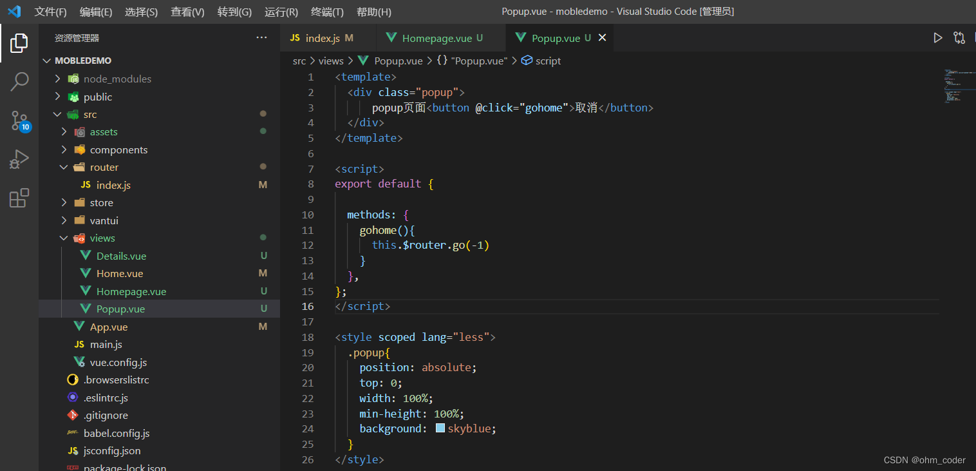Click 'this.$router.go(-1)' on line 12
Screen dimensions: 976x471
click(431, 245)
